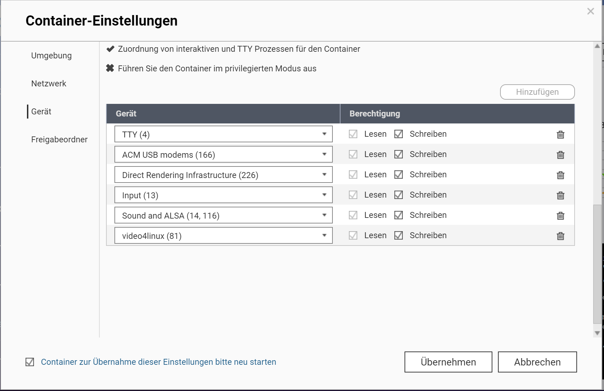The height and width of the screenshot is (391, 604).
Task: Remove video4linux (81) with trash icon
Action: pyautogui.click(x=560, y=236)
